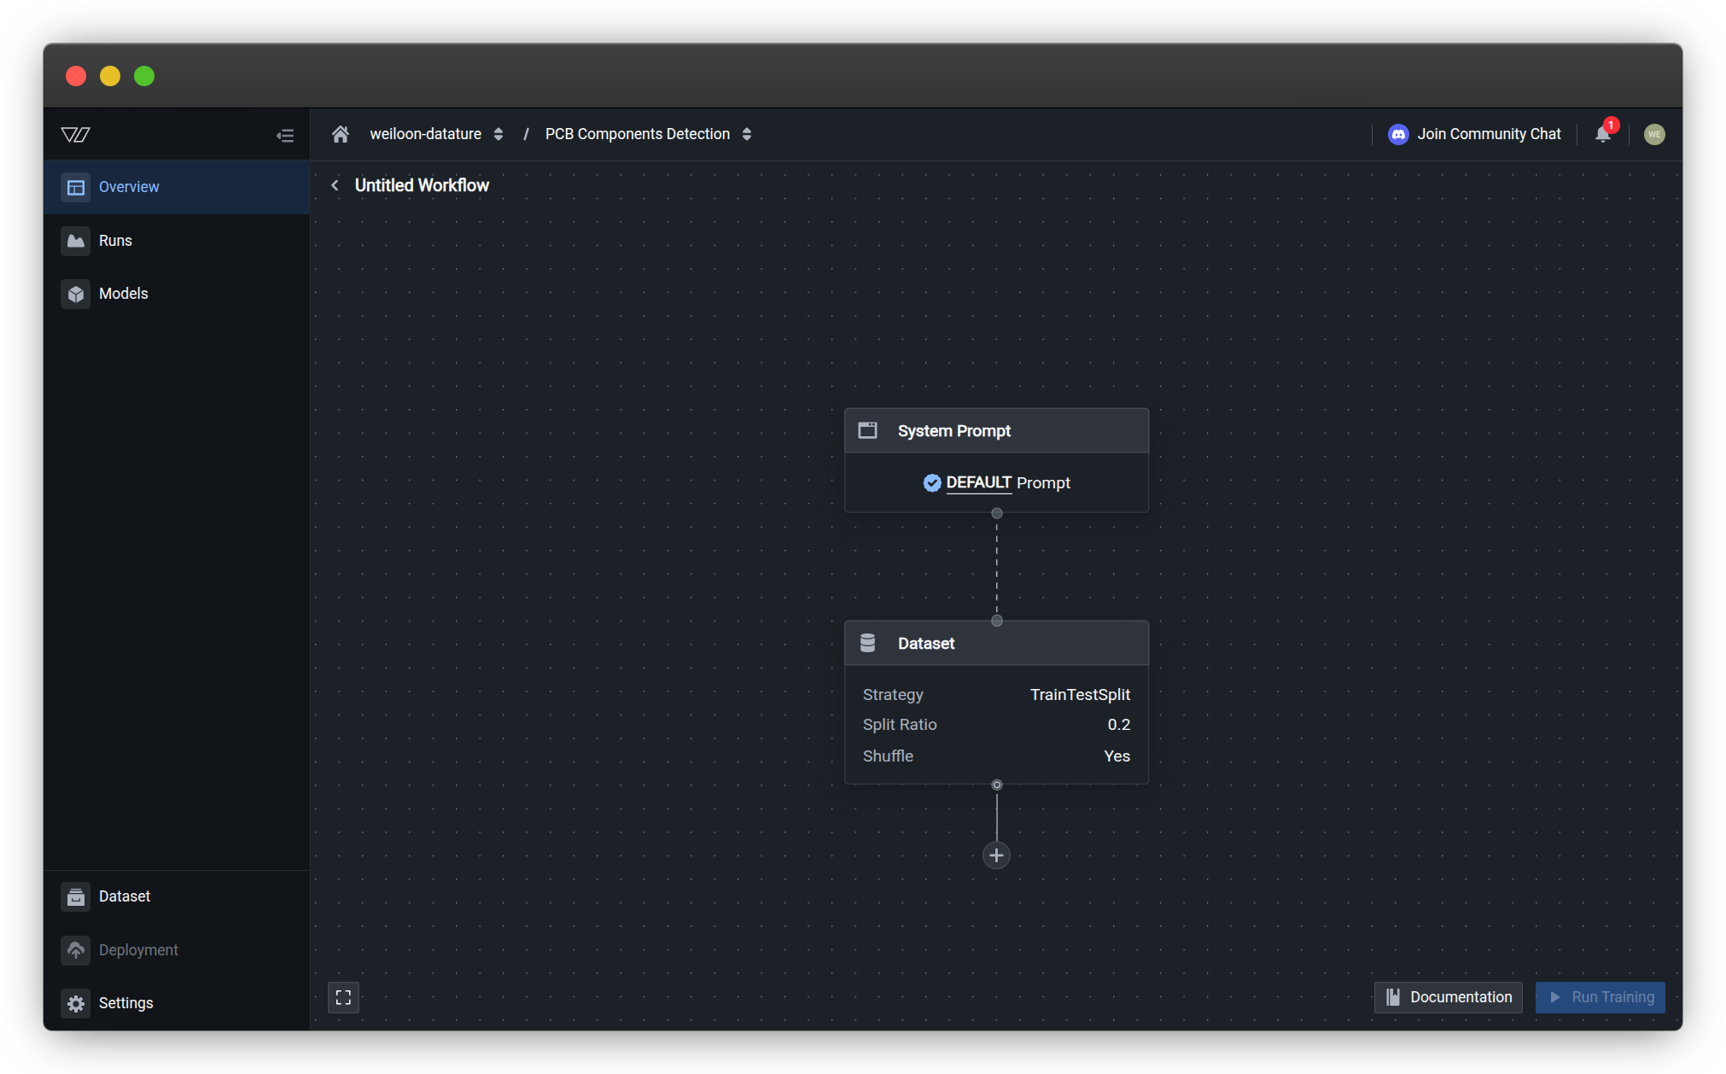Expand the weiloon-datature workspace switcher

pyautogui.click(x=498, y=134)
